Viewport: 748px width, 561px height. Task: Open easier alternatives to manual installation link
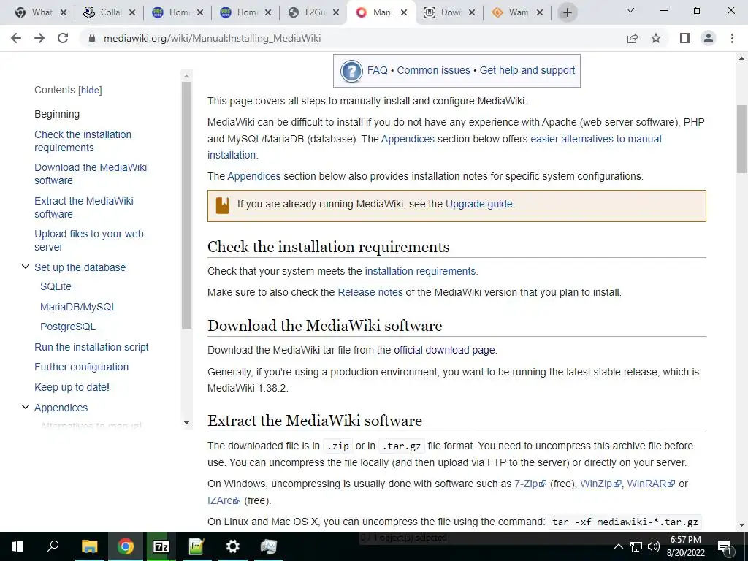(x=596, y=139)
